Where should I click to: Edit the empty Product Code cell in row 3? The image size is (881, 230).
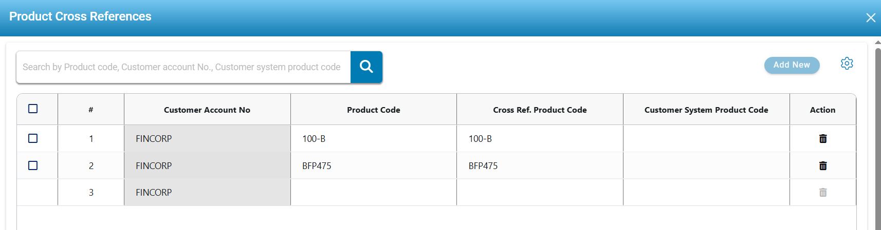pyautogui.click(x=373, y=193)
